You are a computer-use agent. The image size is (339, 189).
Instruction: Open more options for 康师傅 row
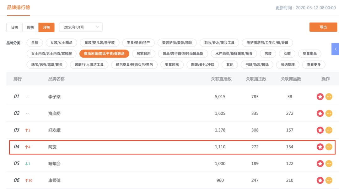[x=329, y=180]
